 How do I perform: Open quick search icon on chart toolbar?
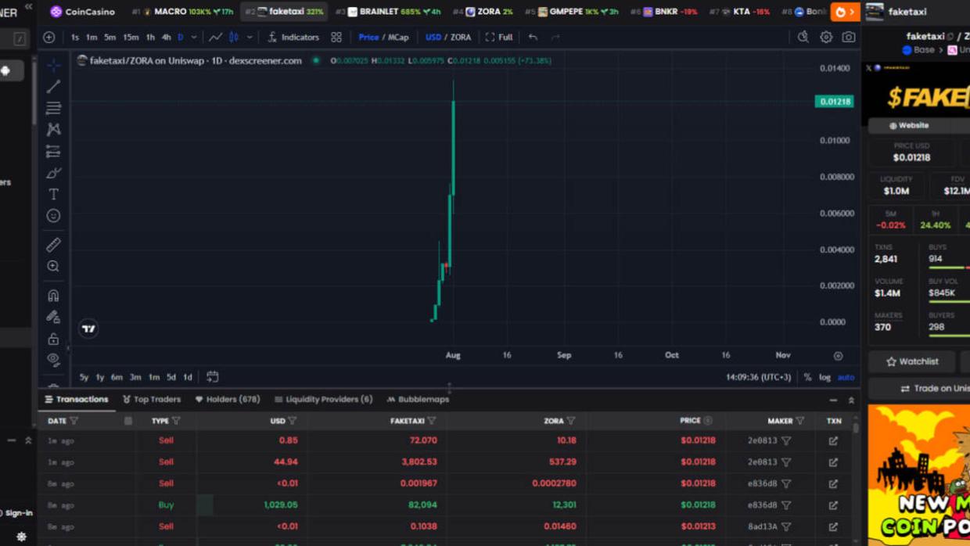(803, 37)
